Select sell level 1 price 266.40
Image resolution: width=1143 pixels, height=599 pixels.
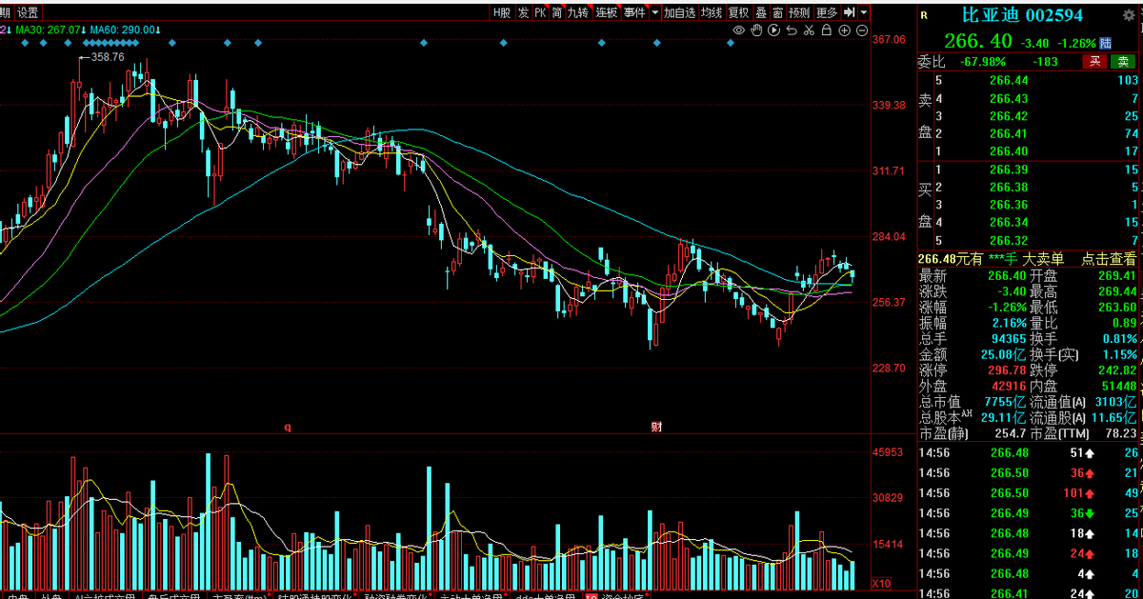(1009, 151)
